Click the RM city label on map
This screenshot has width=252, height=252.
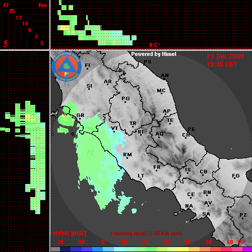[128, 155]
